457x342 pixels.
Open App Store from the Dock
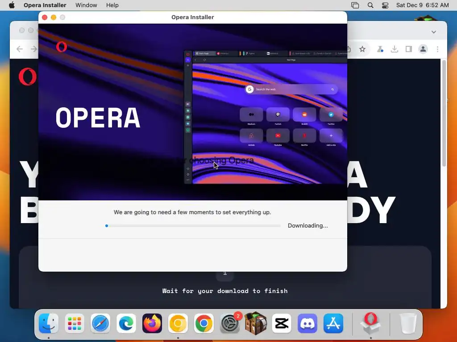point(333,323)
